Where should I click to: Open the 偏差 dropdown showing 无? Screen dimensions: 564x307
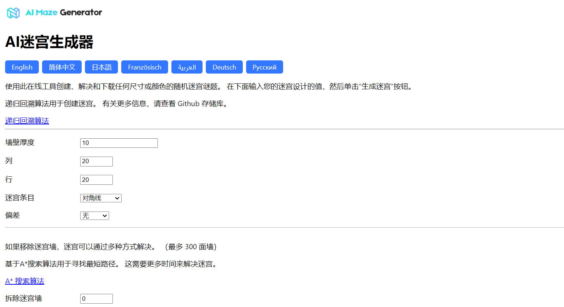coord(94,216)
